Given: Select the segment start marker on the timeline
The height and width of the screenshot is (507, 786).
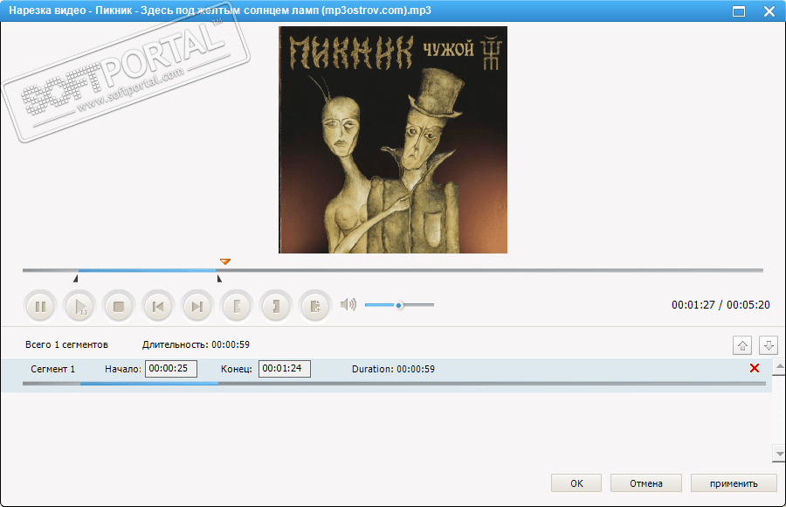Looking at the screenshot, I should pyautogui.click(x=76, y=278).
